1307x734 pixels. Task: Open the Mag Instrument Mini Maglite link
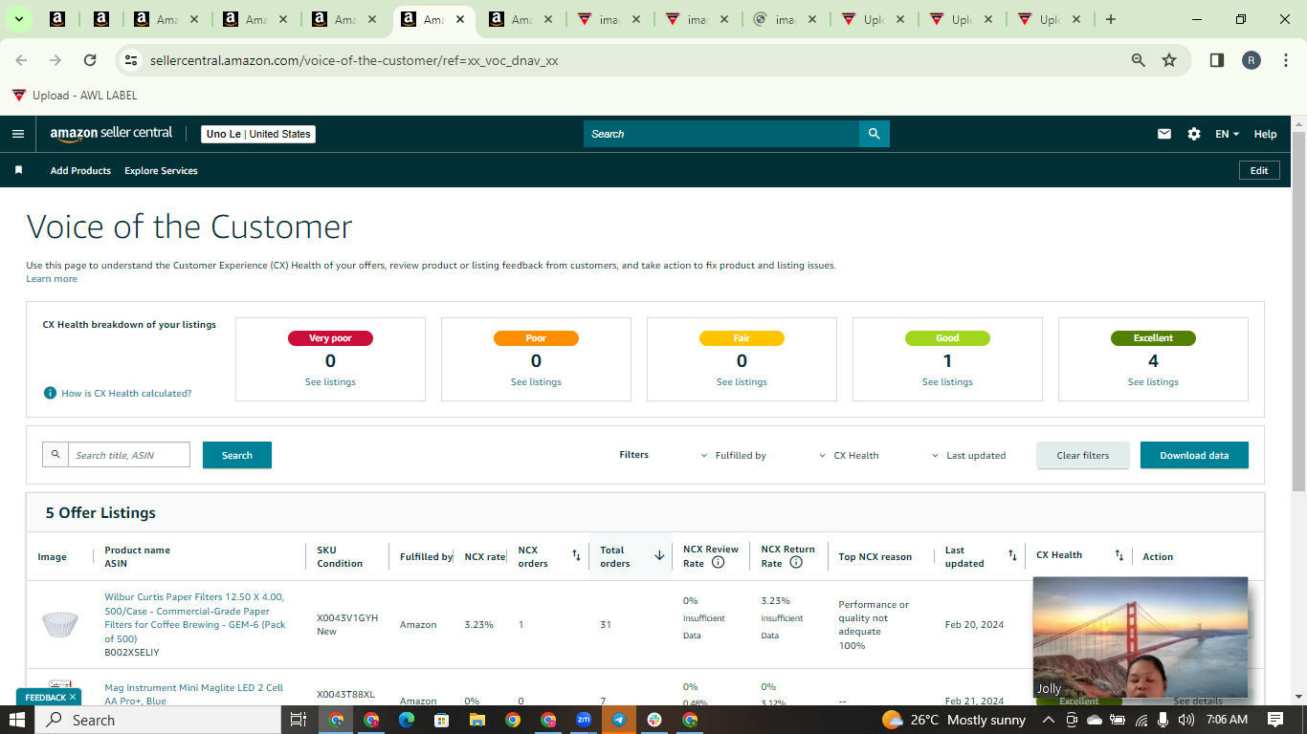point(194,694)
